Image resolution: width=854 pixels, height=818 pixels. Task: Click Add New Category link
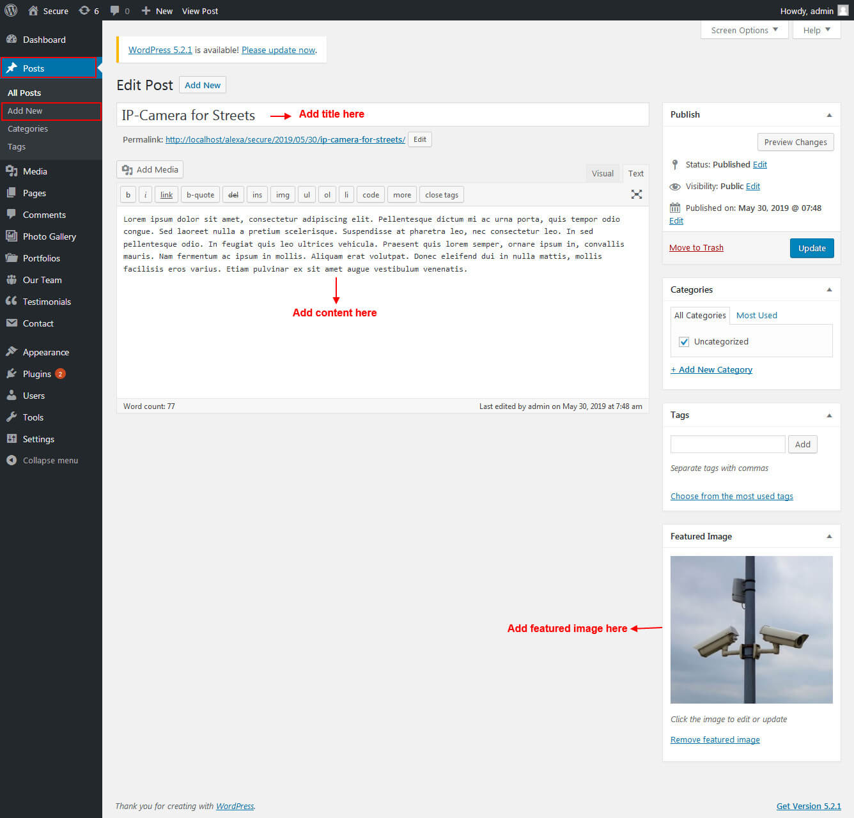pos(711,369)
